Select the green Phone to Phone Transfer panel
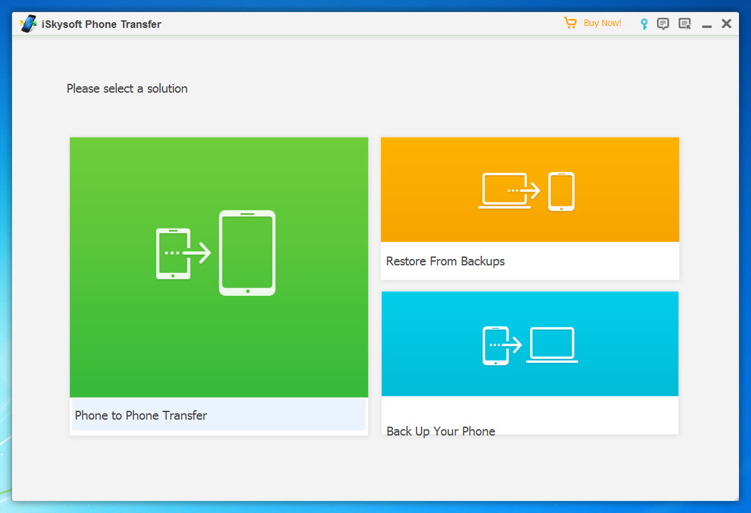The width and height of the screenshot is (751, 513). coord(218,267)
